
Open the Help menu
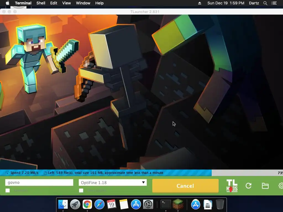click(99, 3)
